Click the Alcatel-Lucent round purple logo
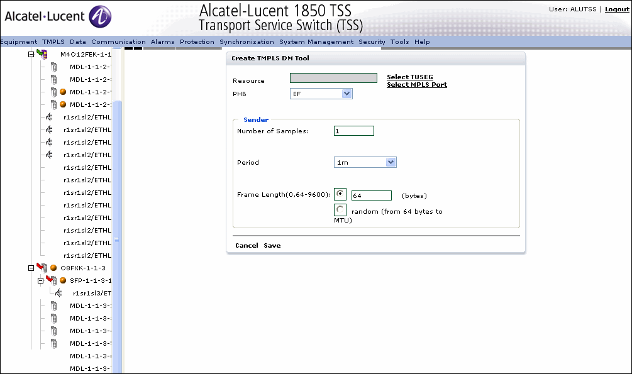632x374 pixels. click(x=100, y=16)
